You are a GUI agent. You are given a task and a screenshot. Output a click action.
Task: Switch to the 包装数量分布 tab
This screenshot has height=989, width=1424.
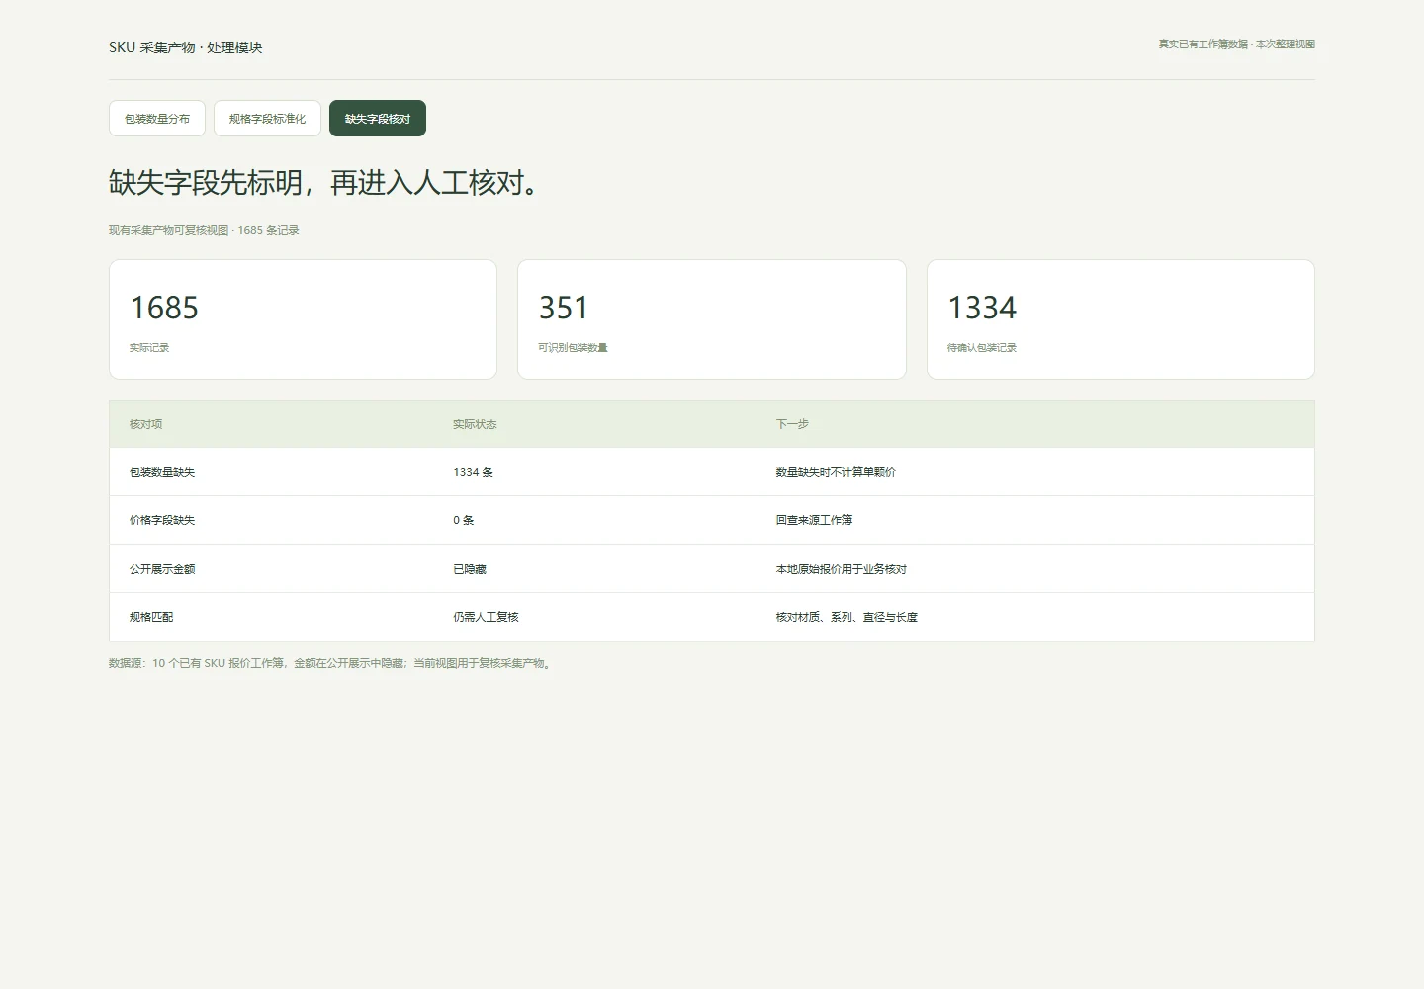(x=157, y=119)
